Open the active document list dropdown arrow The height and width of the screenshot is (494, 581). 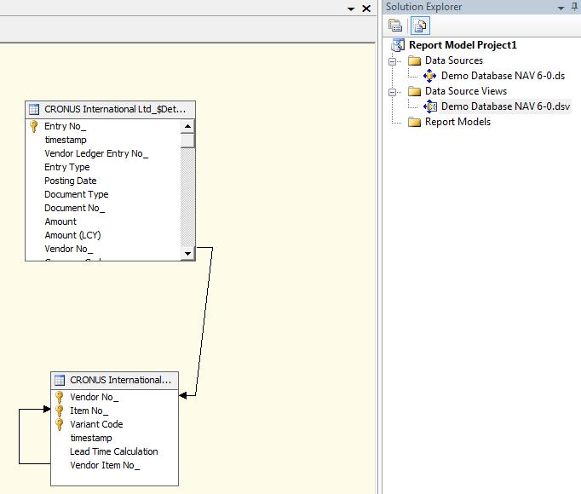351,9
